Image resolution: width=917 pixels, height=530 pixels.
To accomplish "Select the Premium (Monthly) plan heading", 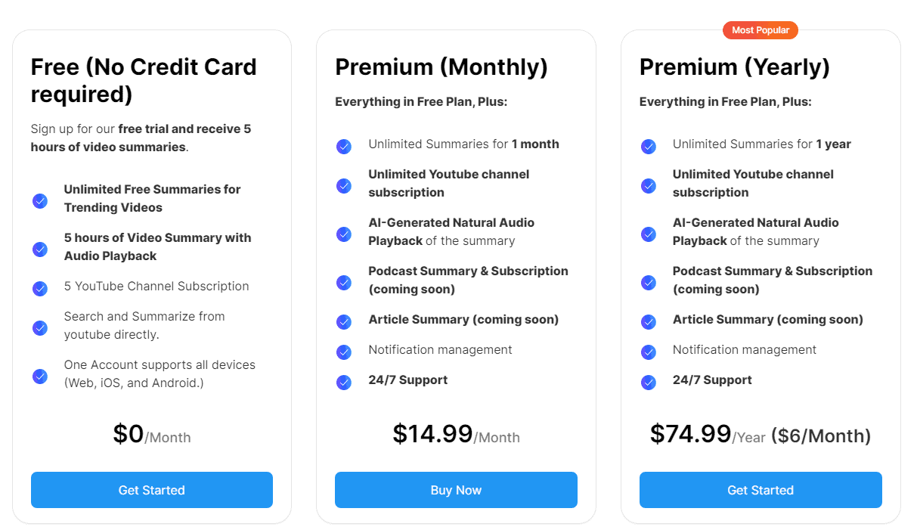I will pos(441,67).
